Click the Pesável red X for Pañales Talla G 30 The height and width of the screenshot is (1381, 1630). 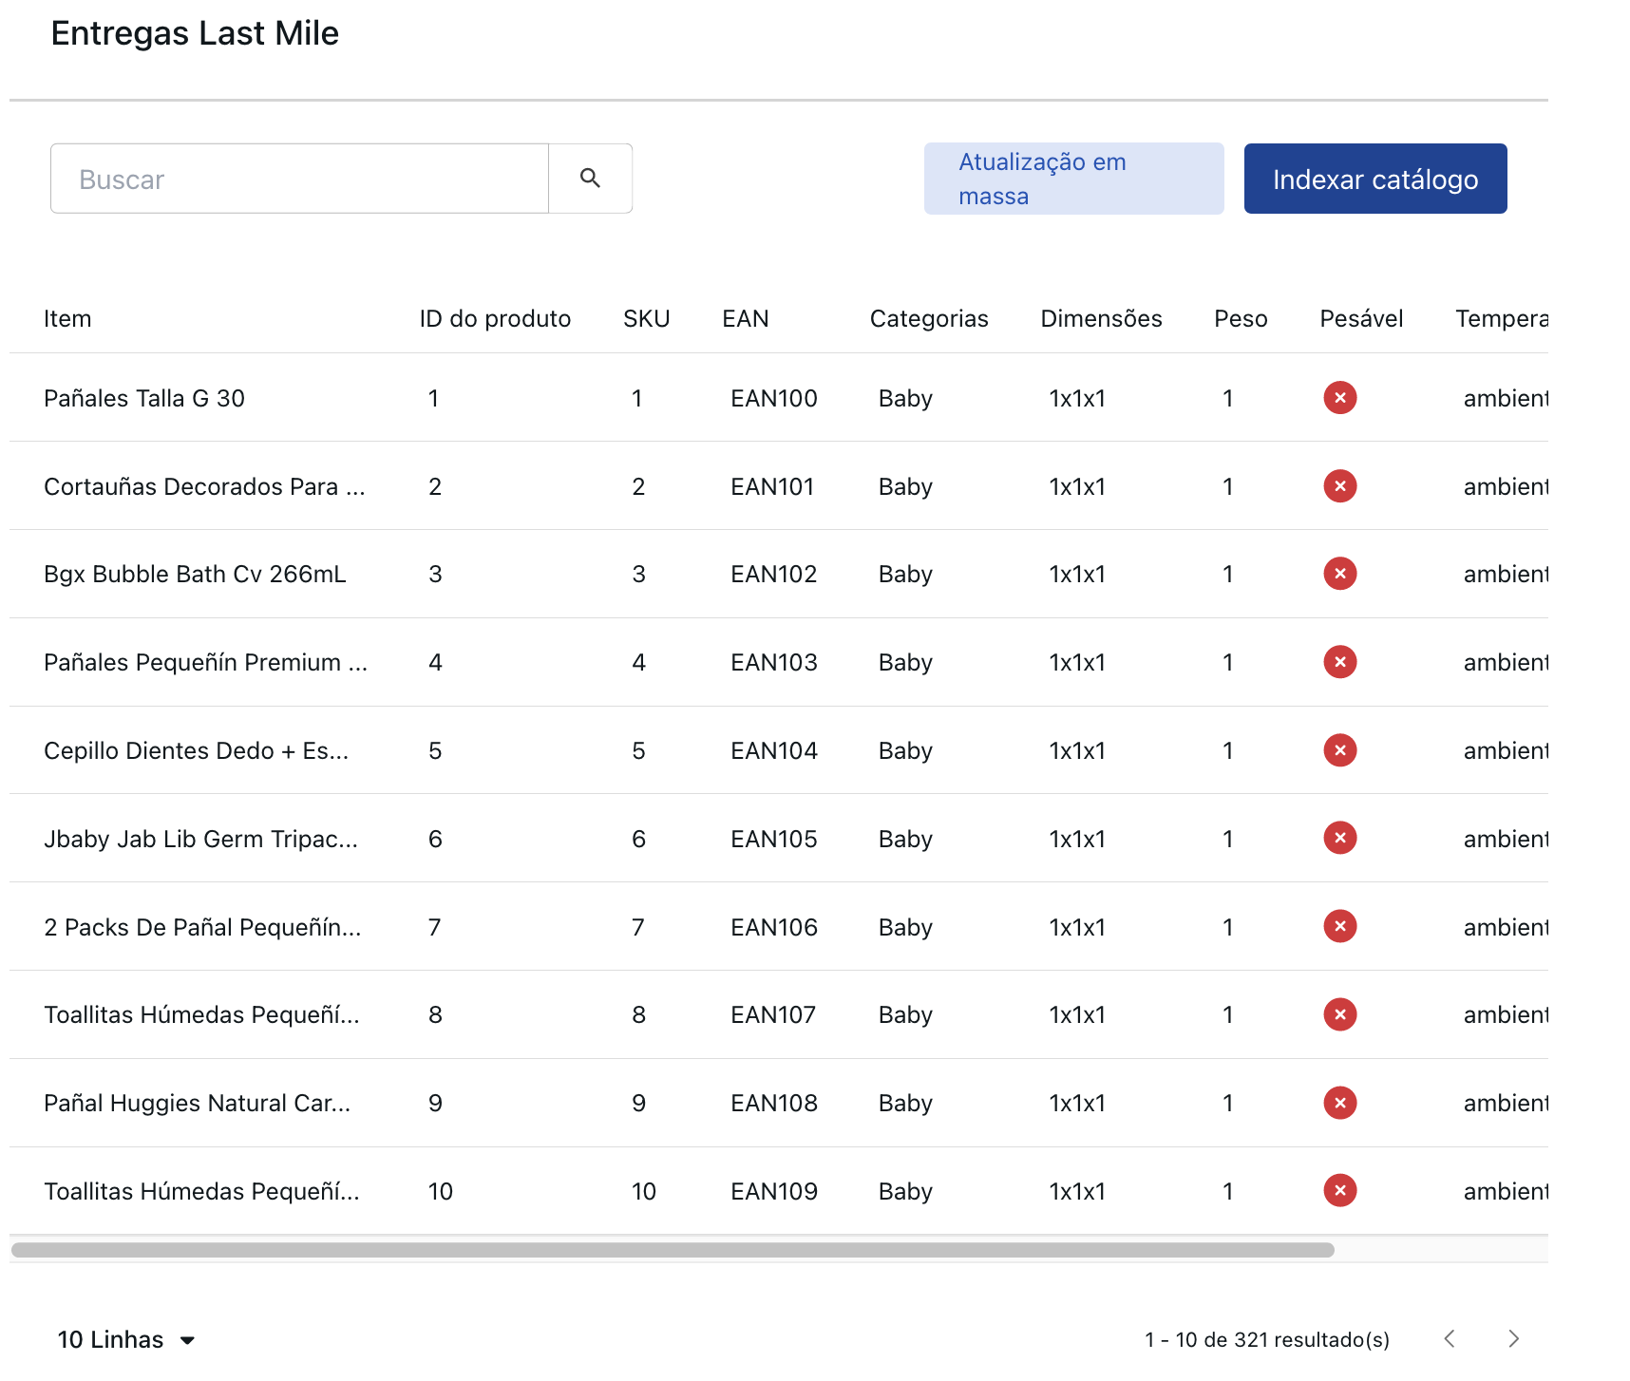coord(1339,398)
